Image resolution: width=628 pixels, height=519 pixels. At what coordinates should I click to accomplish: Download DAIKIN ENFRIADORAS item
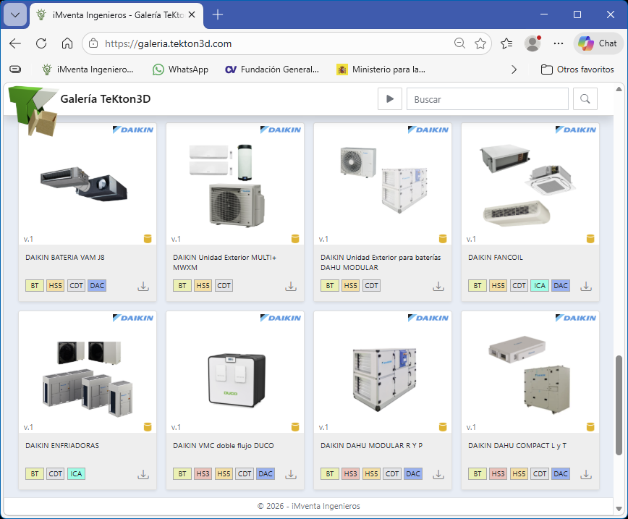coord(143,474)
